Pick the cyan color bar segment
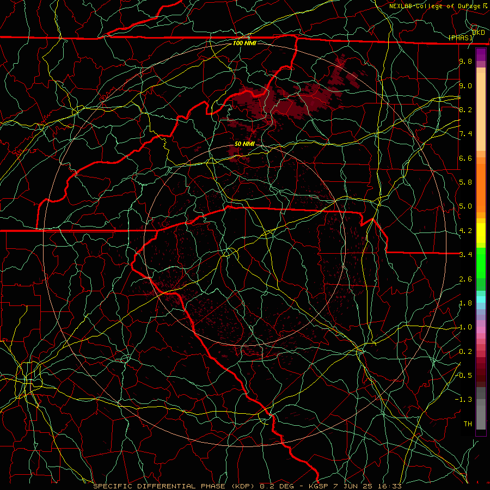 [481, 299]
